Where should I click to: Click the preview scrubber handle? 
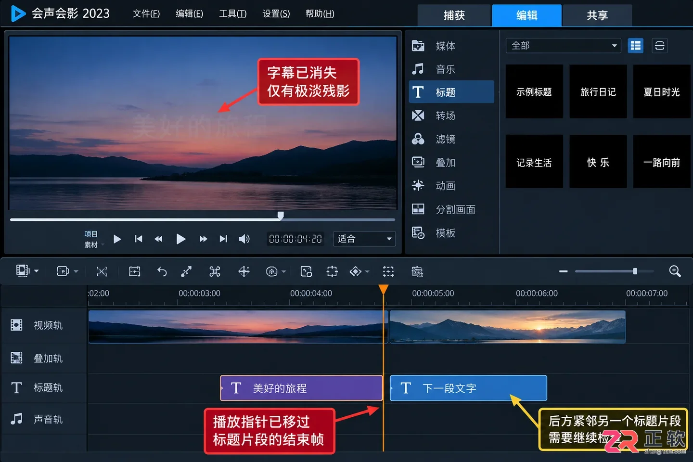coord(281,216)
